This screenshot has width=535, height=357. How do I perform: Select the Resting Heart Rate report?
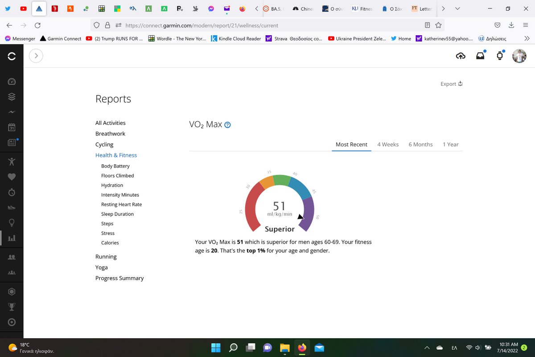tap(121, 204)
